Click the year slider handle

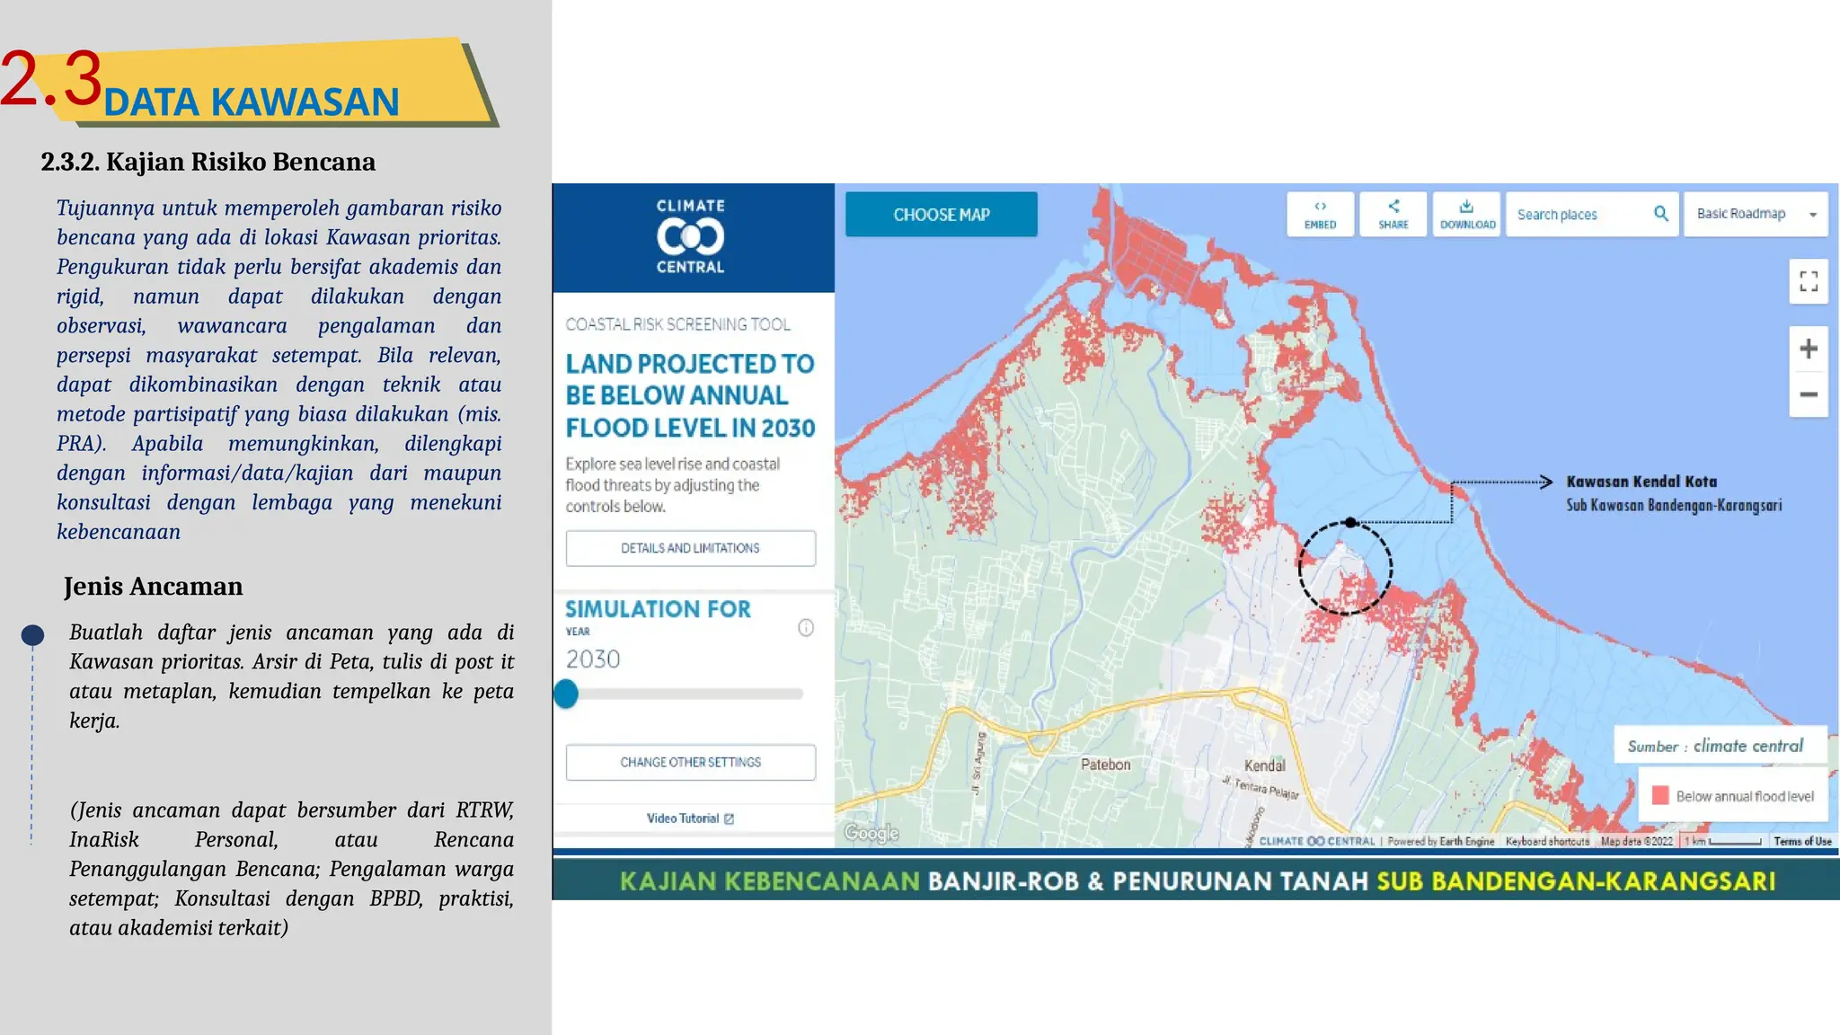(566, 694)
